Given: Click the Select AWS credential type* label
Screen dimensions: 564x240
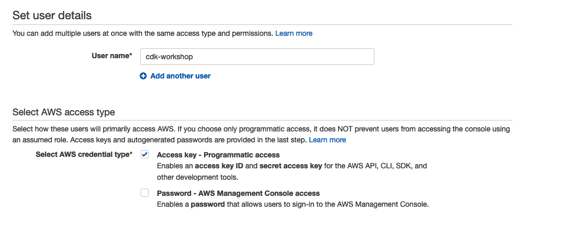Looking at the screenshot, I should tap(84, 155).
